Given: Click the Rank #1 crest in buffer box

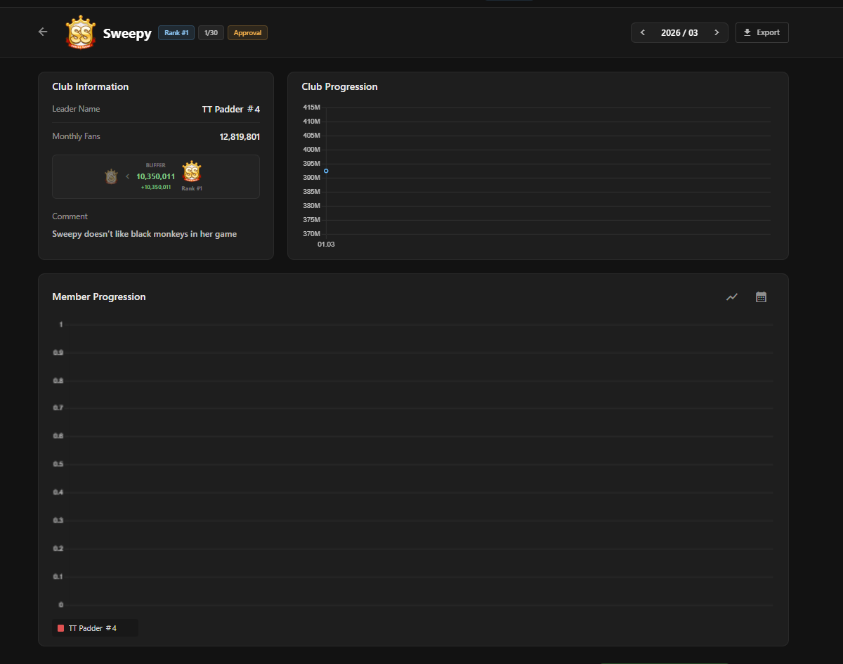Looking at the screenshot, I should click(x=192, y=171).
